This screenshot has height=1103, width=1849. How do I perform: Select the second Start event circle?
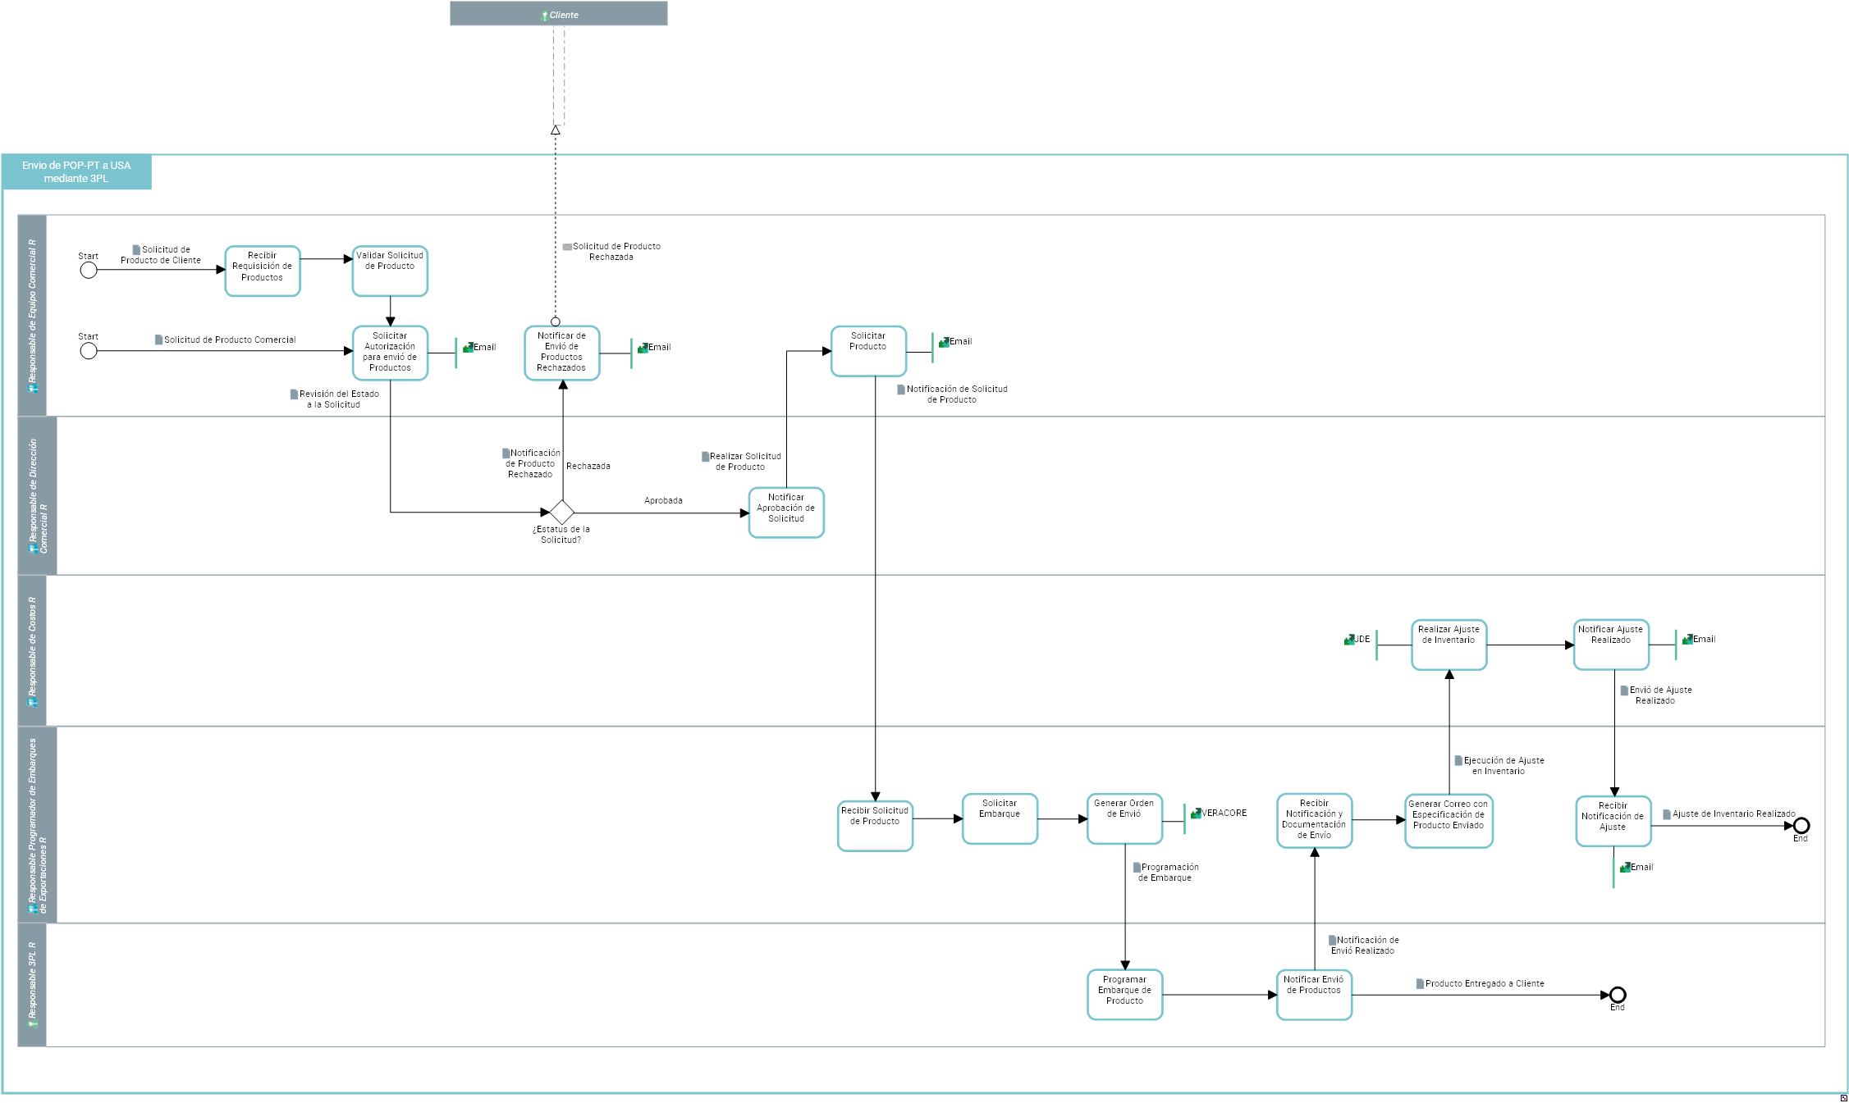tap(89, 351)
